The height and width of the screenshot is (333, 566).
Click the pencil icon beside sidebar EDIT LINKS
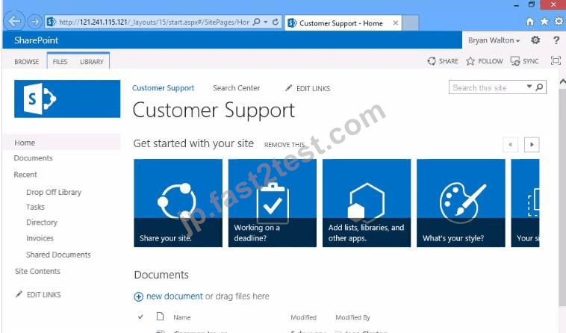pos(19,294)
